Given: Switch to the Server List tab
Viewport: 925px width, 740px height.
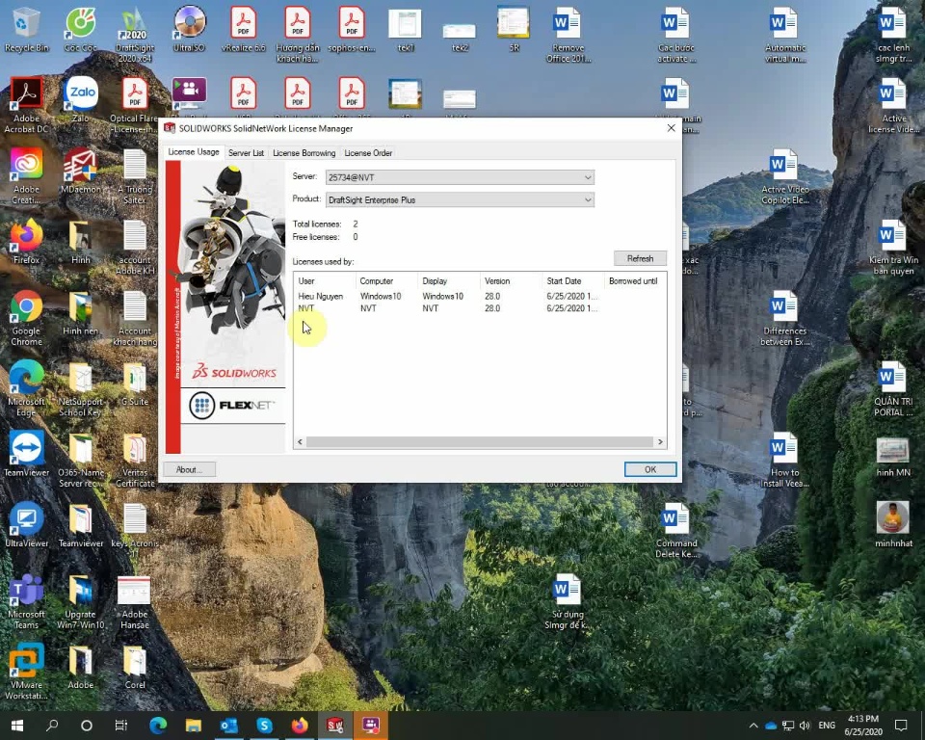Looking at the screenshot, I should click(x=246, y=153).
